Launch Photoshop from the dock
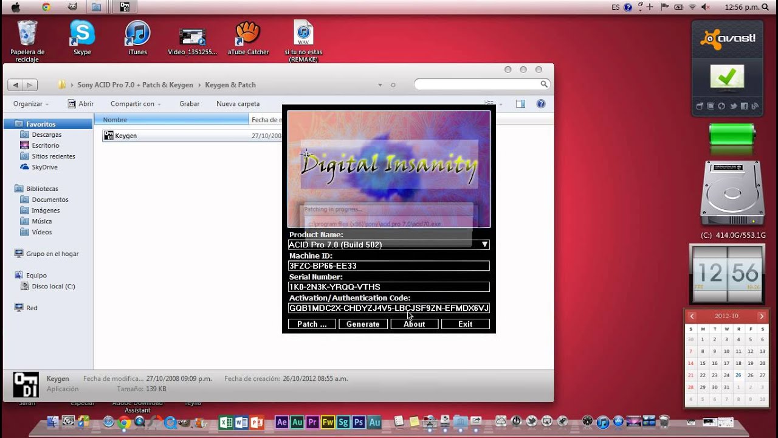The width and height of the screenshot is (778, 438). click(x=359, y=422)
